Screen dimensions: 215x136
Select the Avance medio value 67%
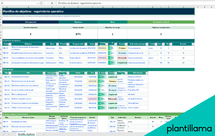(x=78, y=34)
